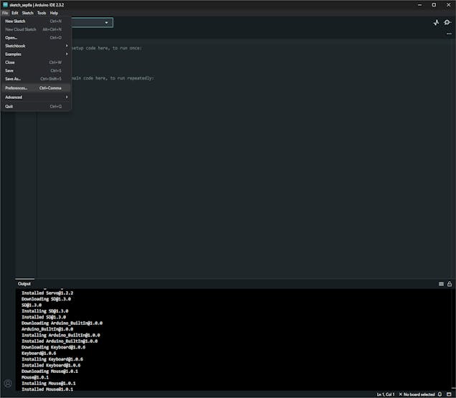The height and width of the screenshot is (398, 456).
Task: Open the File menu
Action: tap(5, 13)
